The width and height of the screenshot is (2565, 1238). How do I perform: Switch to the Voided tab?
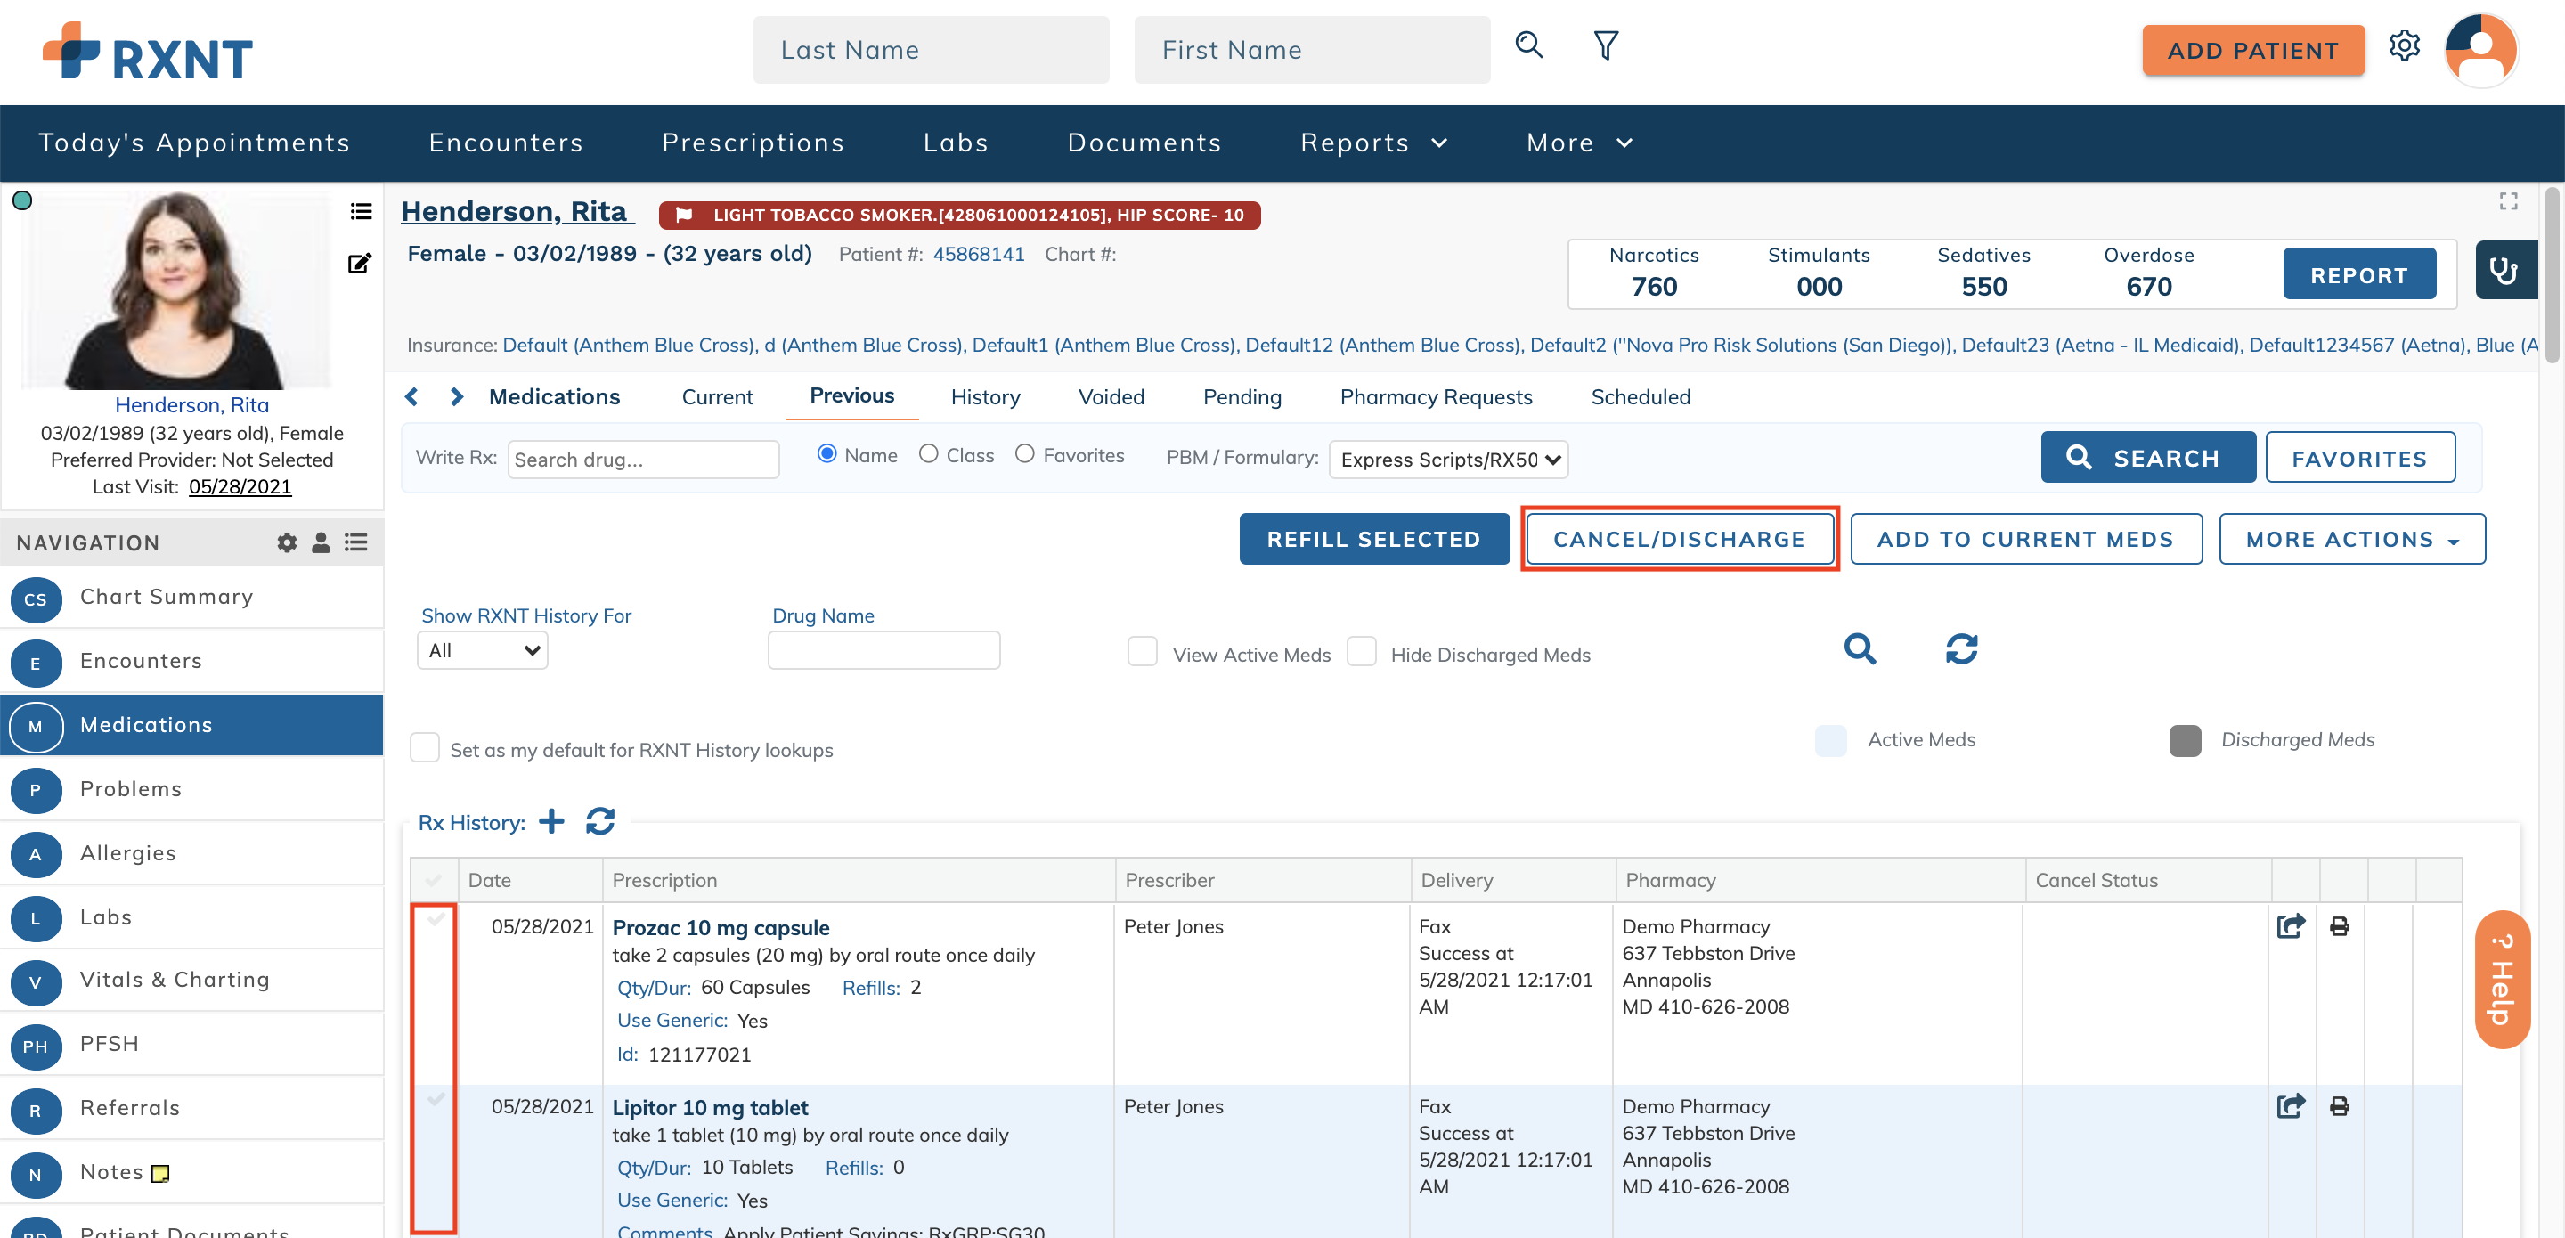pyautogui.click(x=1111, y=396)
